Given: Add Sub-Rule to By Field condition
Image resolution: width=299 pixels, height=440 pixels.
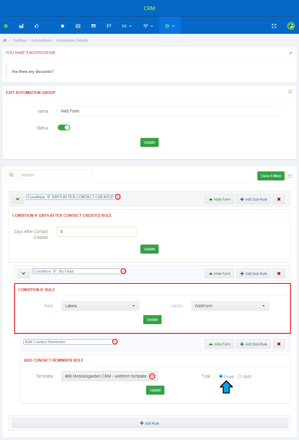Looking at the screenshot, I should [253, 273].
